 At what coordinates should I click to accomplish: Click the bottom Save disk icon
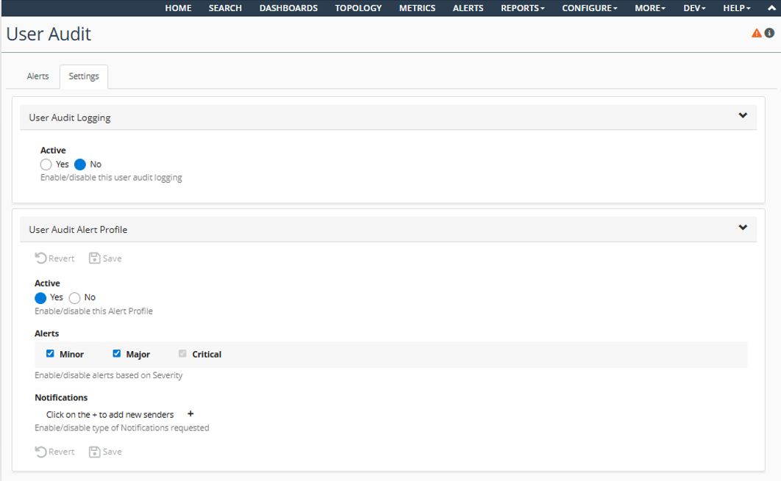[95, 452]
